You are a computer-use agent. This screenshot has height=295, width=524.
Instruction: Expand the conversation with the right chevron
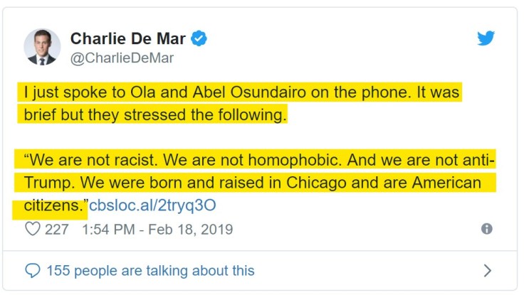pyautogui.click(x=487, y=270)
